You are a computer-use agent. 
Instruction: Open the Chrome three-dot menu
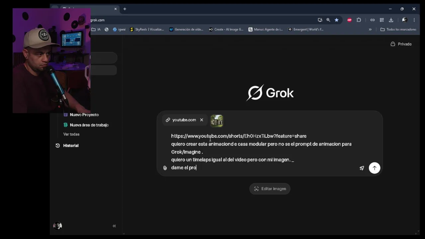pyautogui.click(x=414, y=20)
